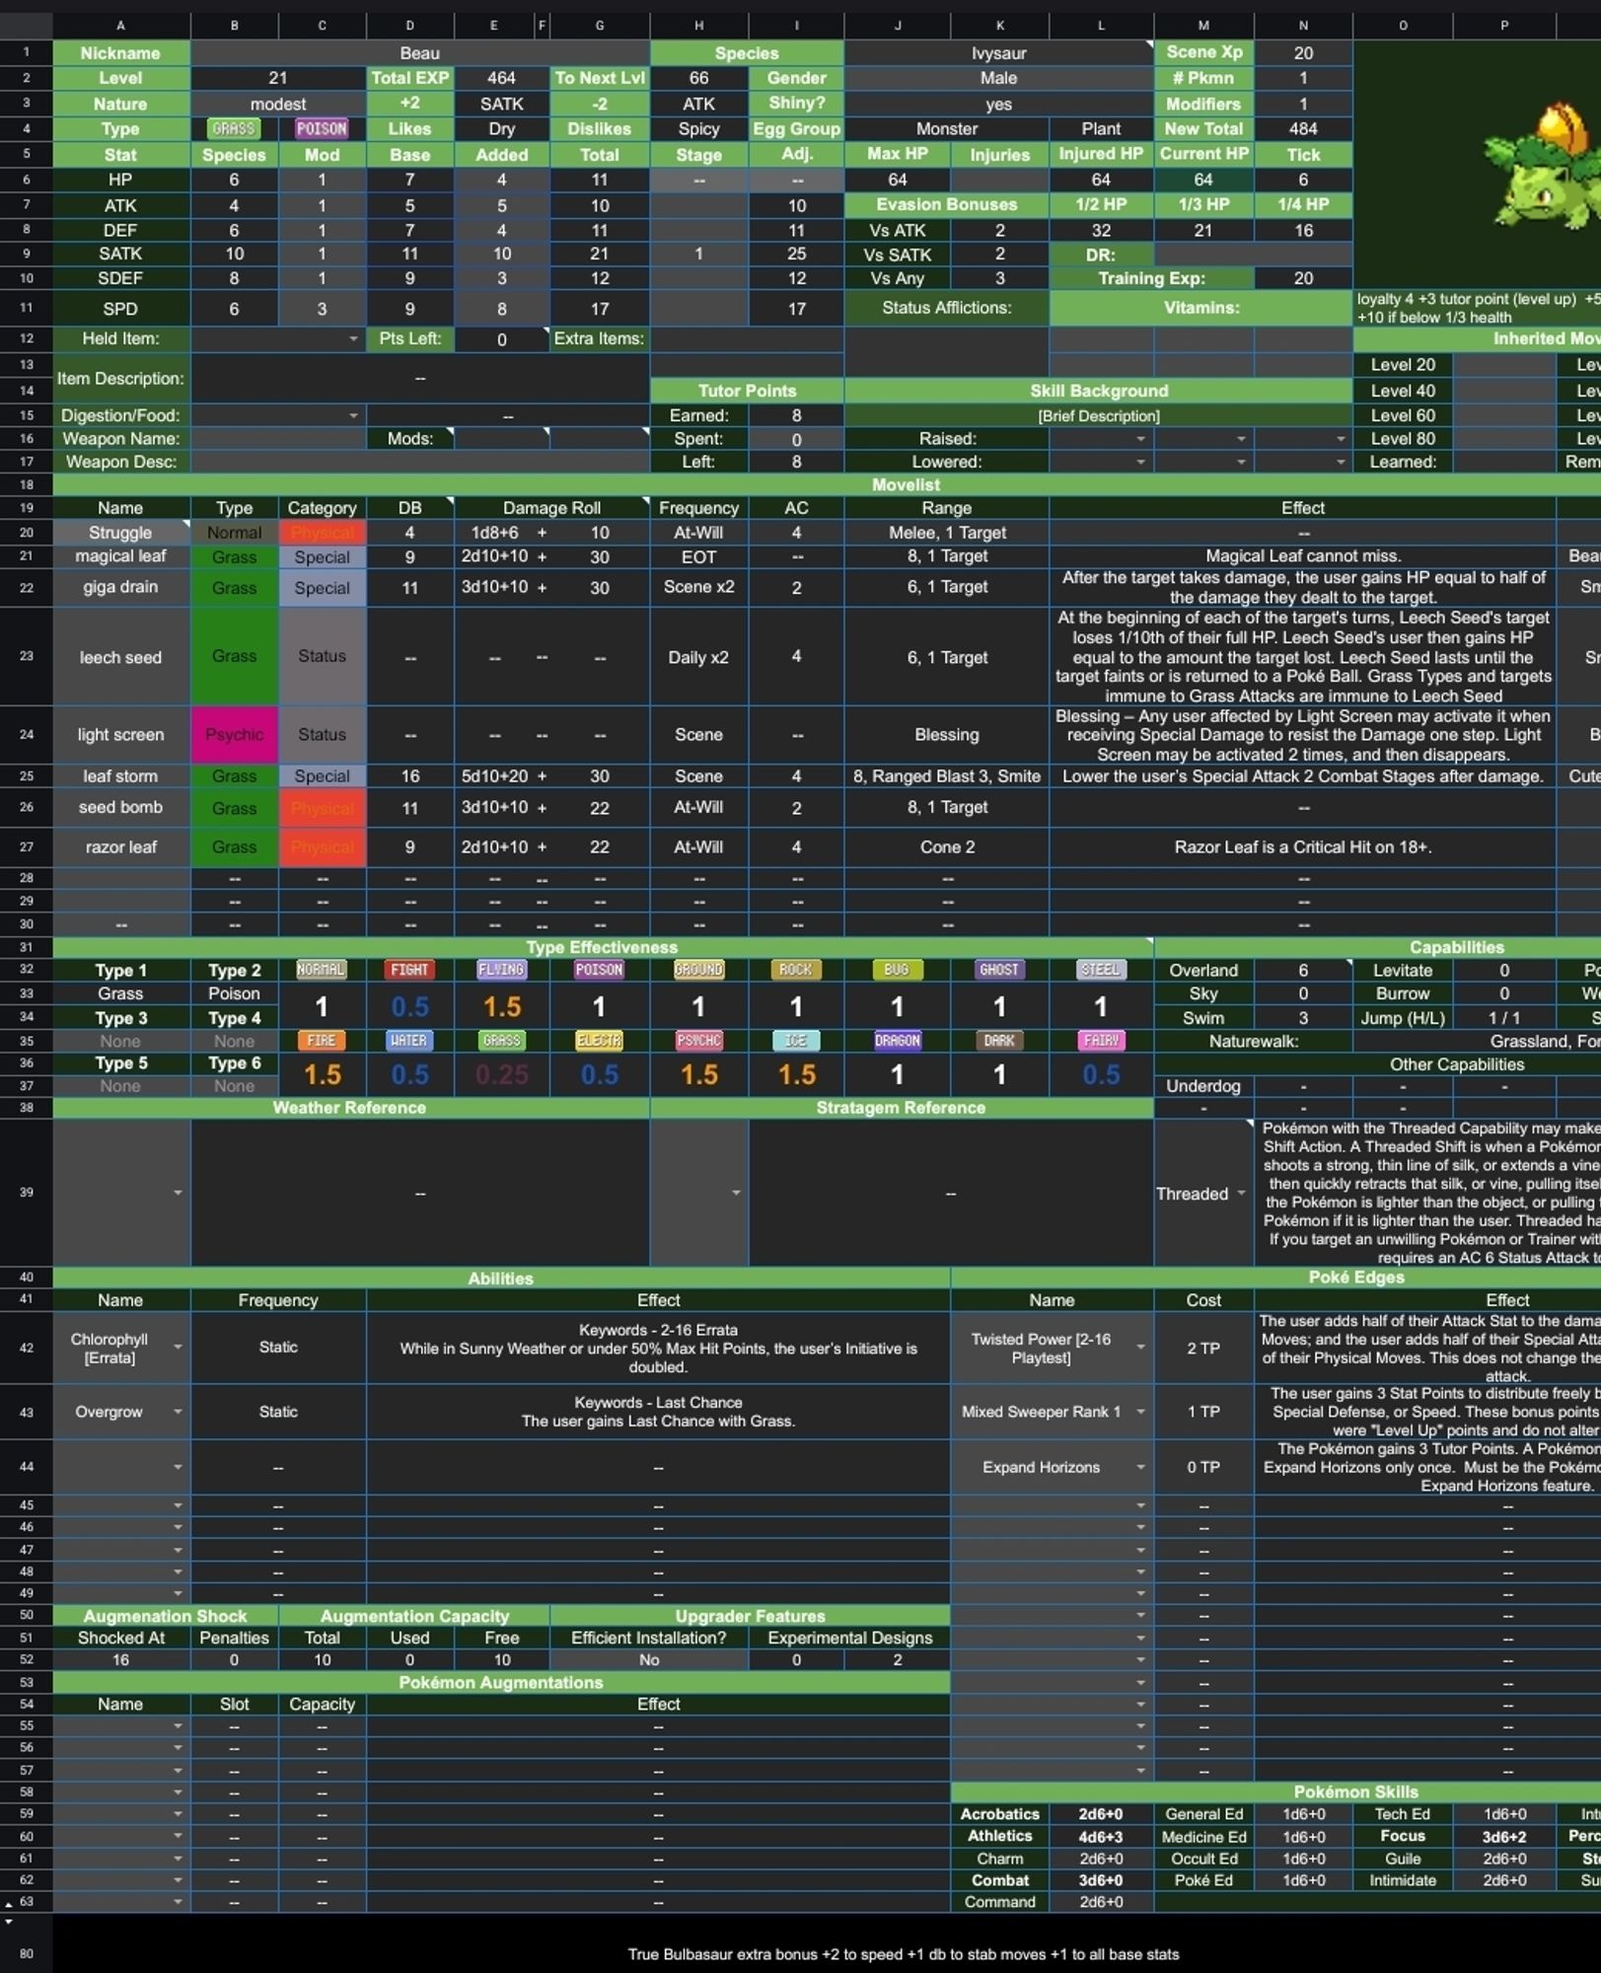Viewport: 1601px width, 1973px height.
Task: Click the FIRE type badge
Action: coord(322,1041)
